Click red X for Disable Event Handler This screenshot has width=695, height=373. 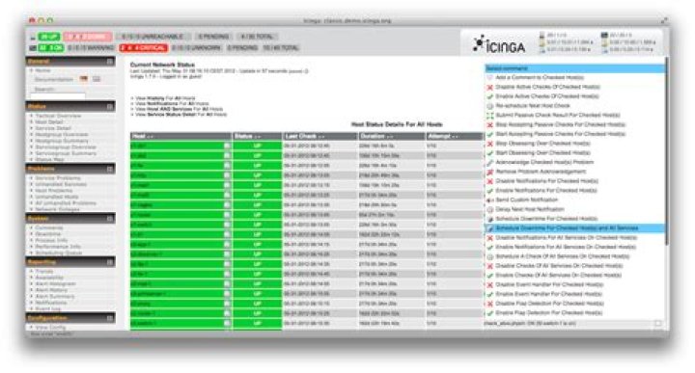pyautogui.click(x=489, y=285)
